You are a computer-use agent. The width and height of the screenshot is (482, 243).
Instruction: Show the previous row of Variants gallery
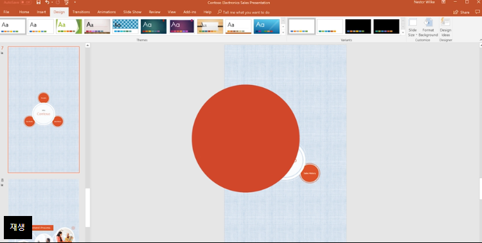(x=403, y=21)
